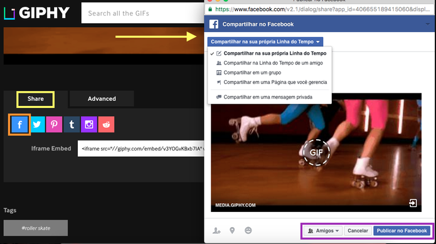
Task: Expand the dialog header arrow menu
Action: tap(428, 24)
